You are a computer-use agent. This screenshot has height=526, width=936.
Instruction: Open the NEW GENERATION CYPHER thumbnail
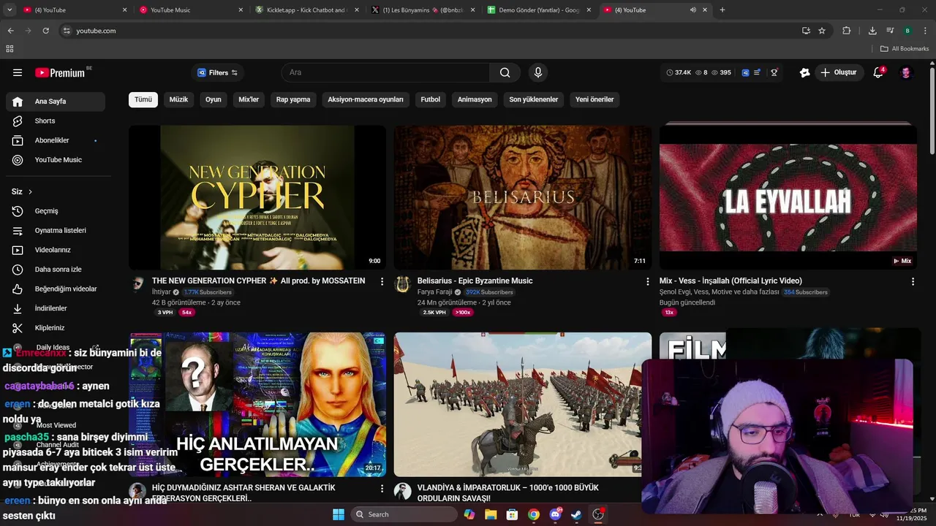[257, 197]
